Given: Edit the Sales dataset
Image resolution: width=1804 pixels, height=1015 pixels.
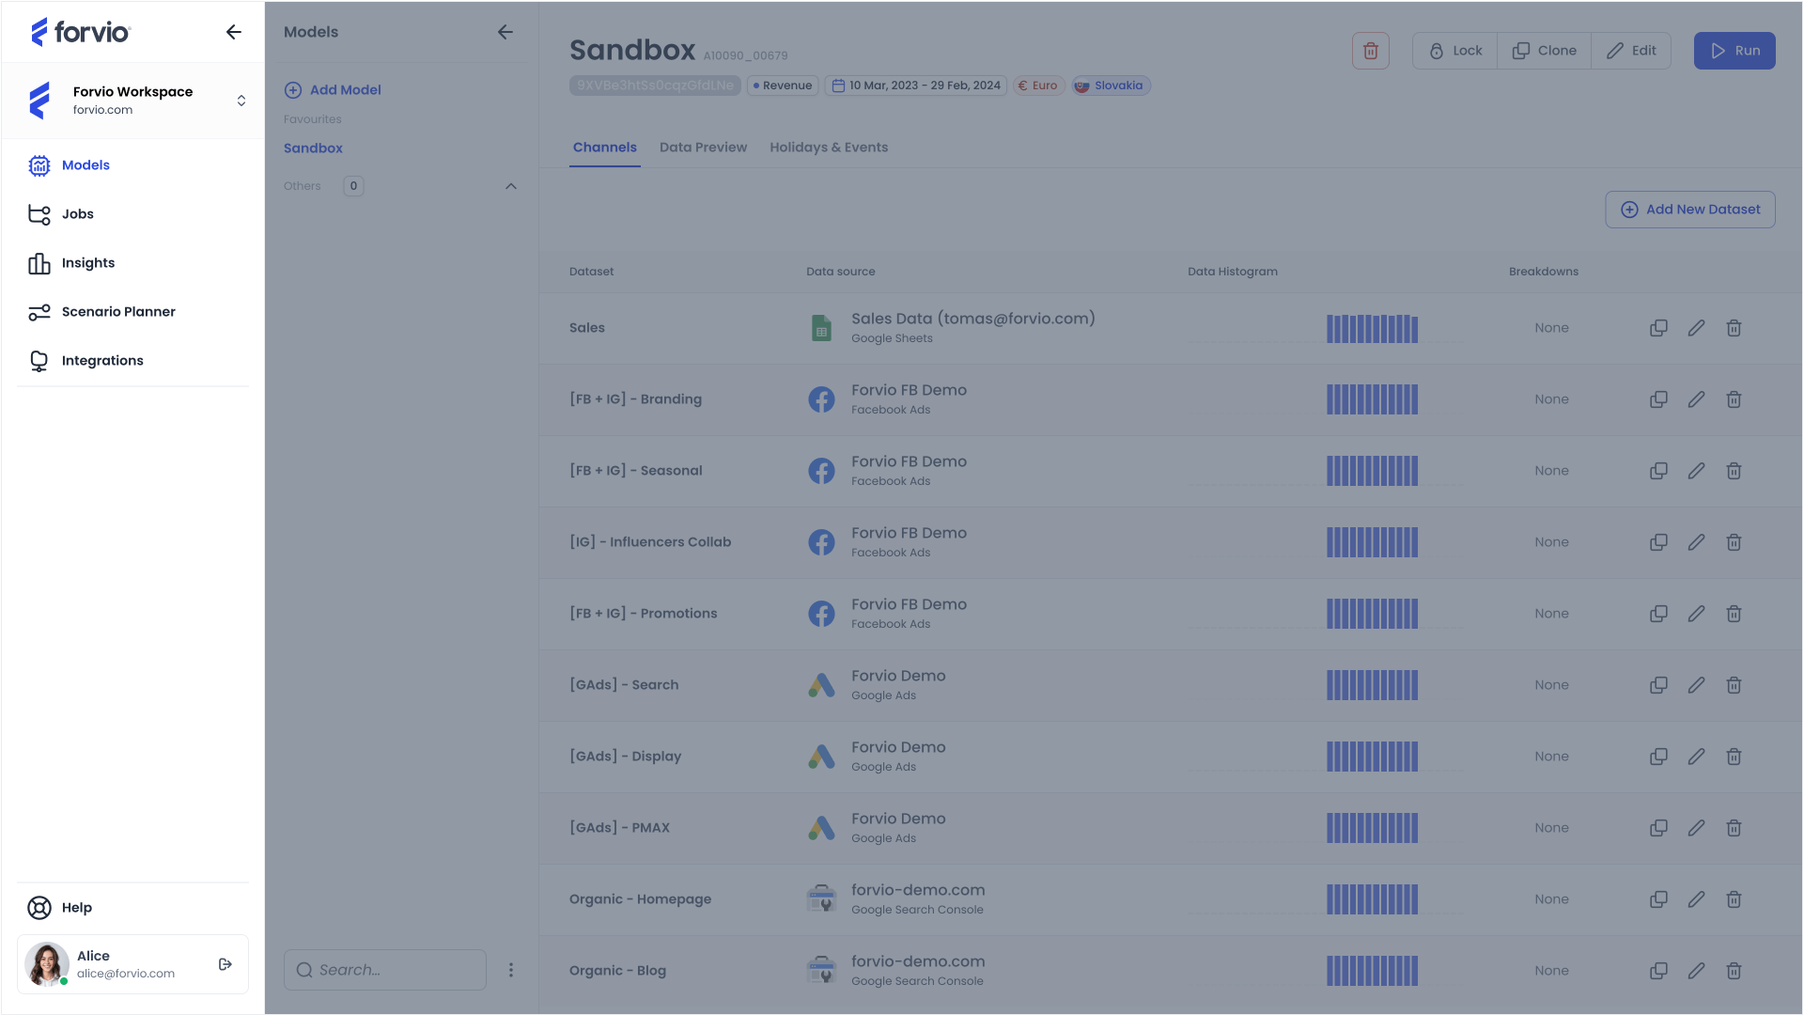Looking at the screenshot, I should [x=1696, y=328].
